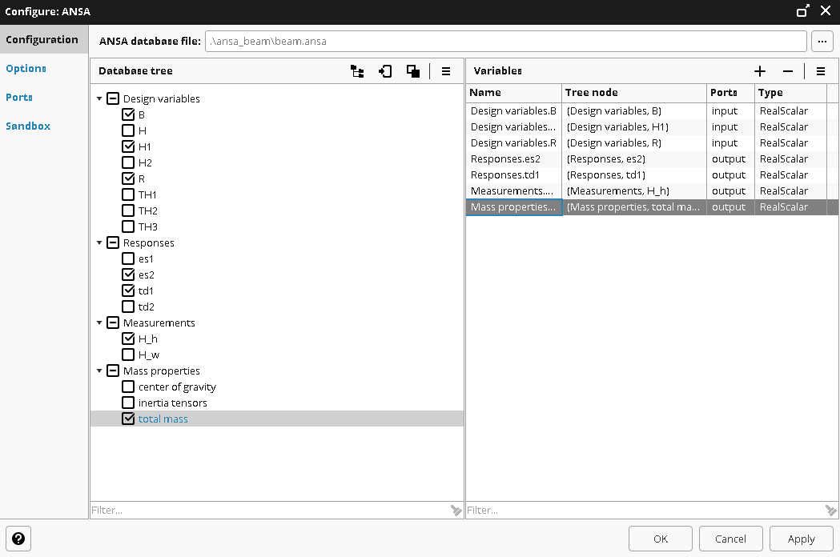Collapse the Mass properties tree node

(x=99, y=371)
